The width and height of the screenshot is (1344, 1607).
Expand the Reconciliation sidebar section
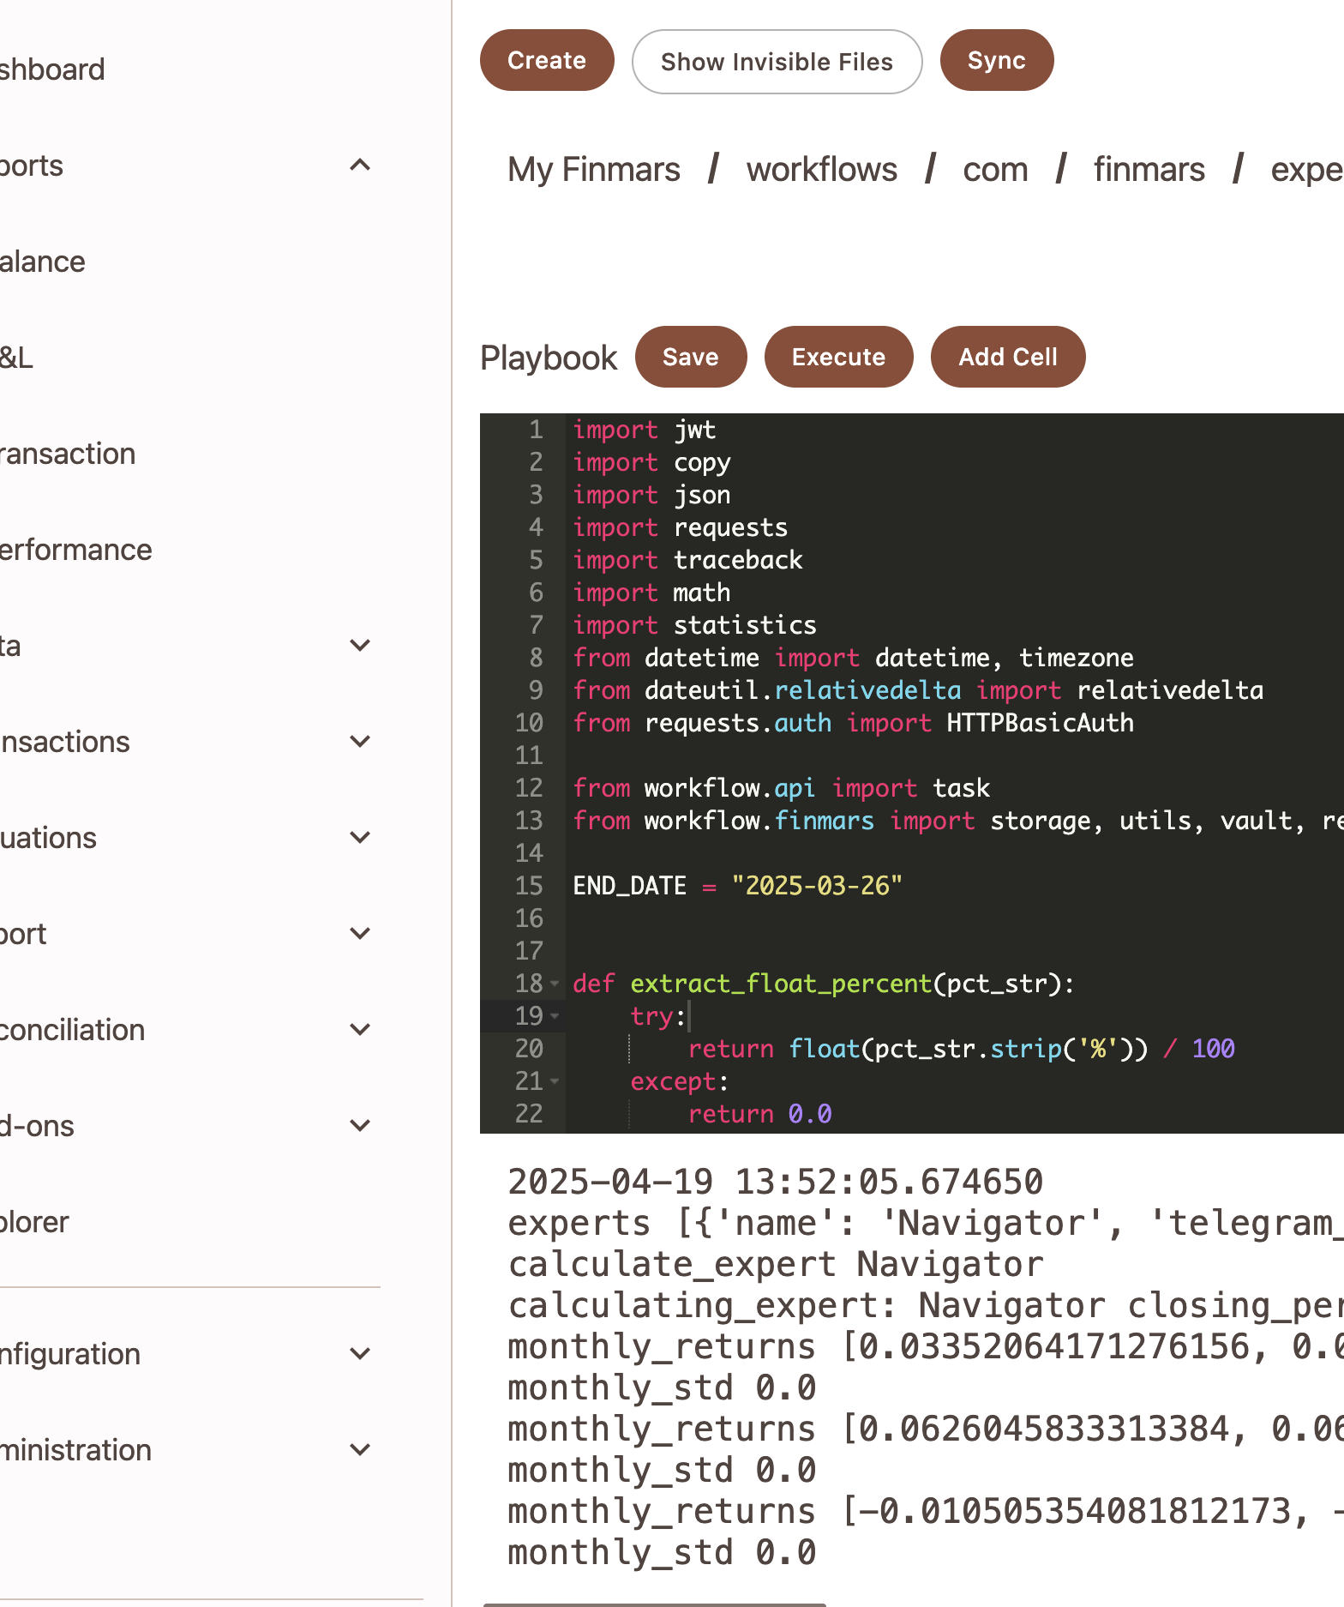point(360,1029)
